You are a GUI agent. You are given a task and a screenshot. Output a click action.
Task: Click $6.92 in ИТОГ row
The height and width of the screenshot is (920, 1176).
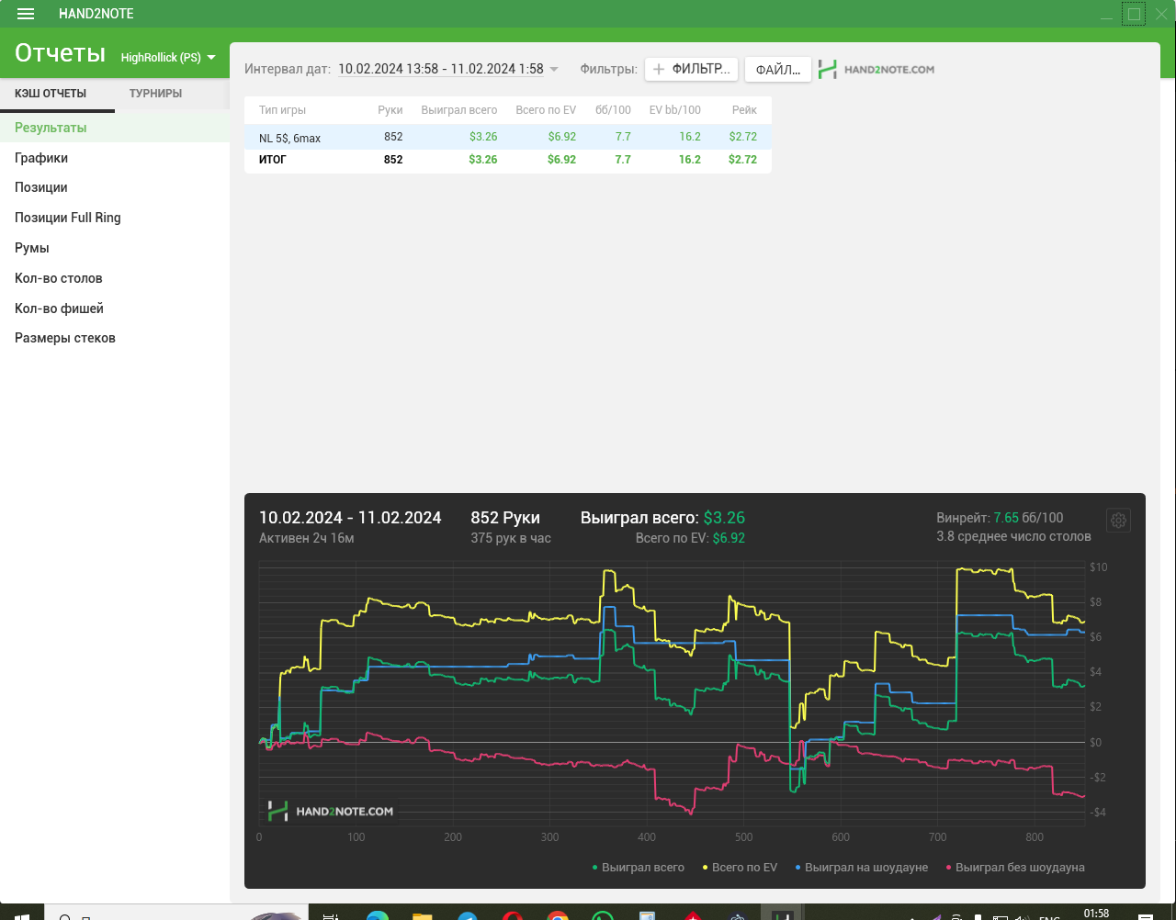click(561, 160)
